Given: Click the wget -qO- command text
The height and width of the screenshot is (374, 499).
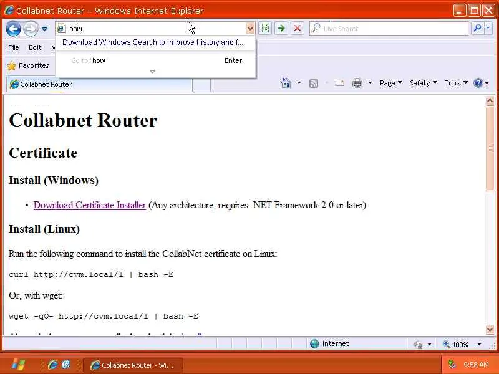Looking at the screenshot, I should 104,316.
